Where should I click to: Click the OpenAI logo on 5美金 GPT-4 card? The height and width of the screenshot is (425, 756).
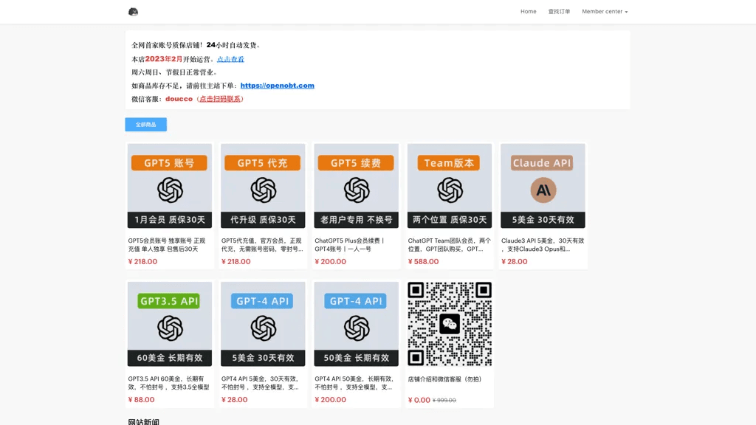(x=264, y=328)
